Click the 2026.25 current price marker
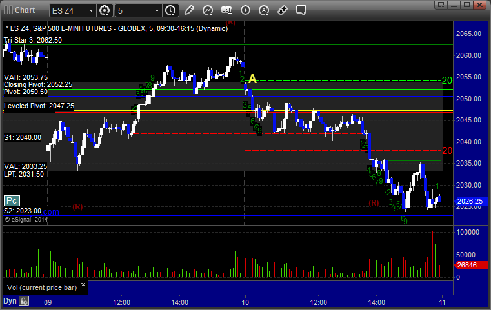Screen dimensions: 491x310 coord(470,201)
